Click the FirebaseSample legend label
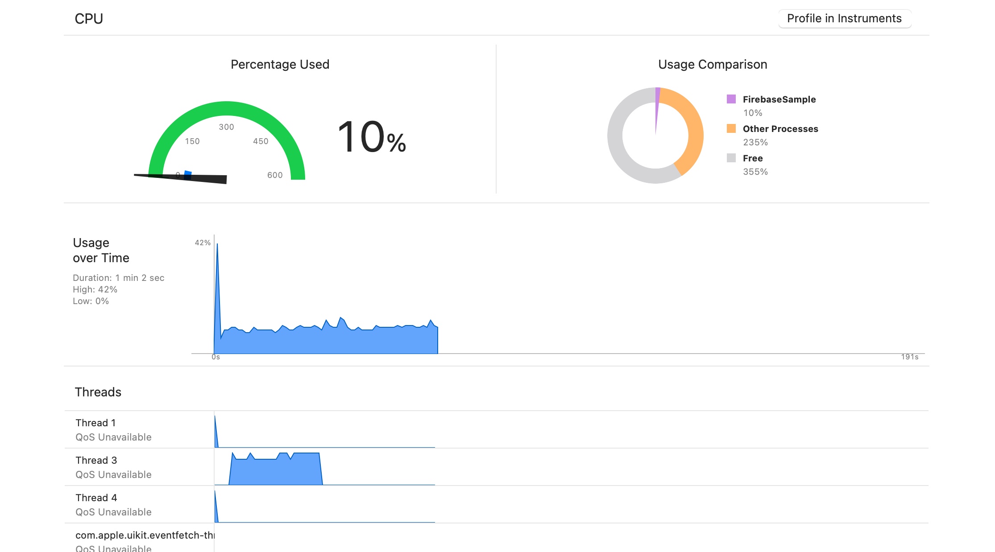 tap(779, 99)
